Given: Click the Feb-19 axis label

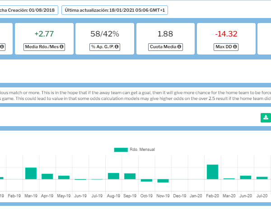Looking at the screenshot, I should coord(14,196).
